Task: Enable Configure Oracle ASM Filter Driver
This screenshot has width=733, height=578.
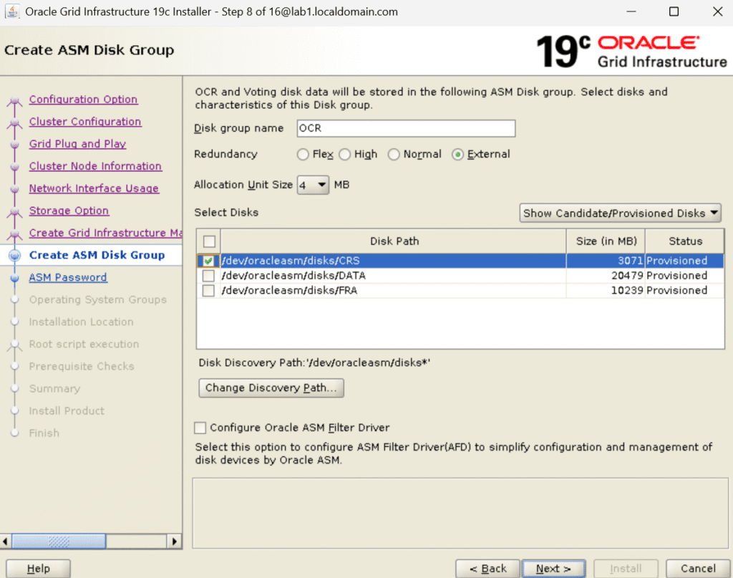Action: point(200,428)
